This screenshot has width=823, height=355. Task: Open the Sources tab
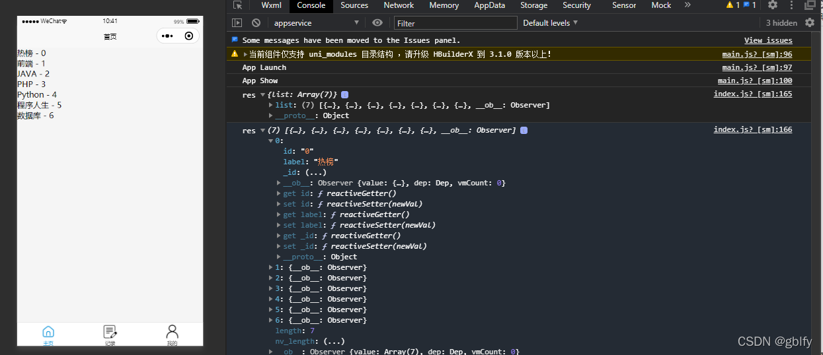pos(354,5)
